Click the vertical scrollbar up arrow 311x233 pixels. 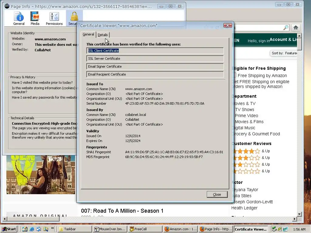tap(299, 36)
